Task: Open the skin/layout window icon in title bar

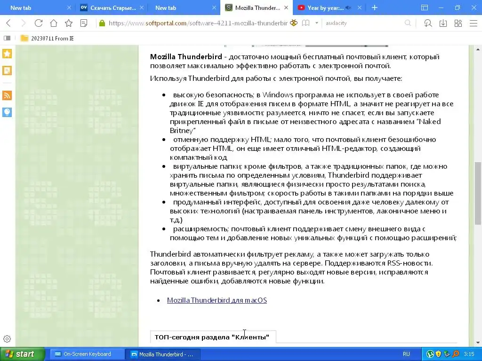Action: pos(425,8)
